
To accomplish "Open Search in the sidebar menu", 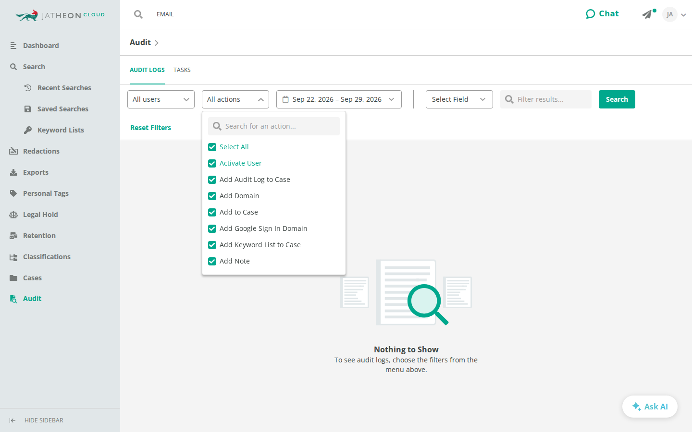I will 34,67.
